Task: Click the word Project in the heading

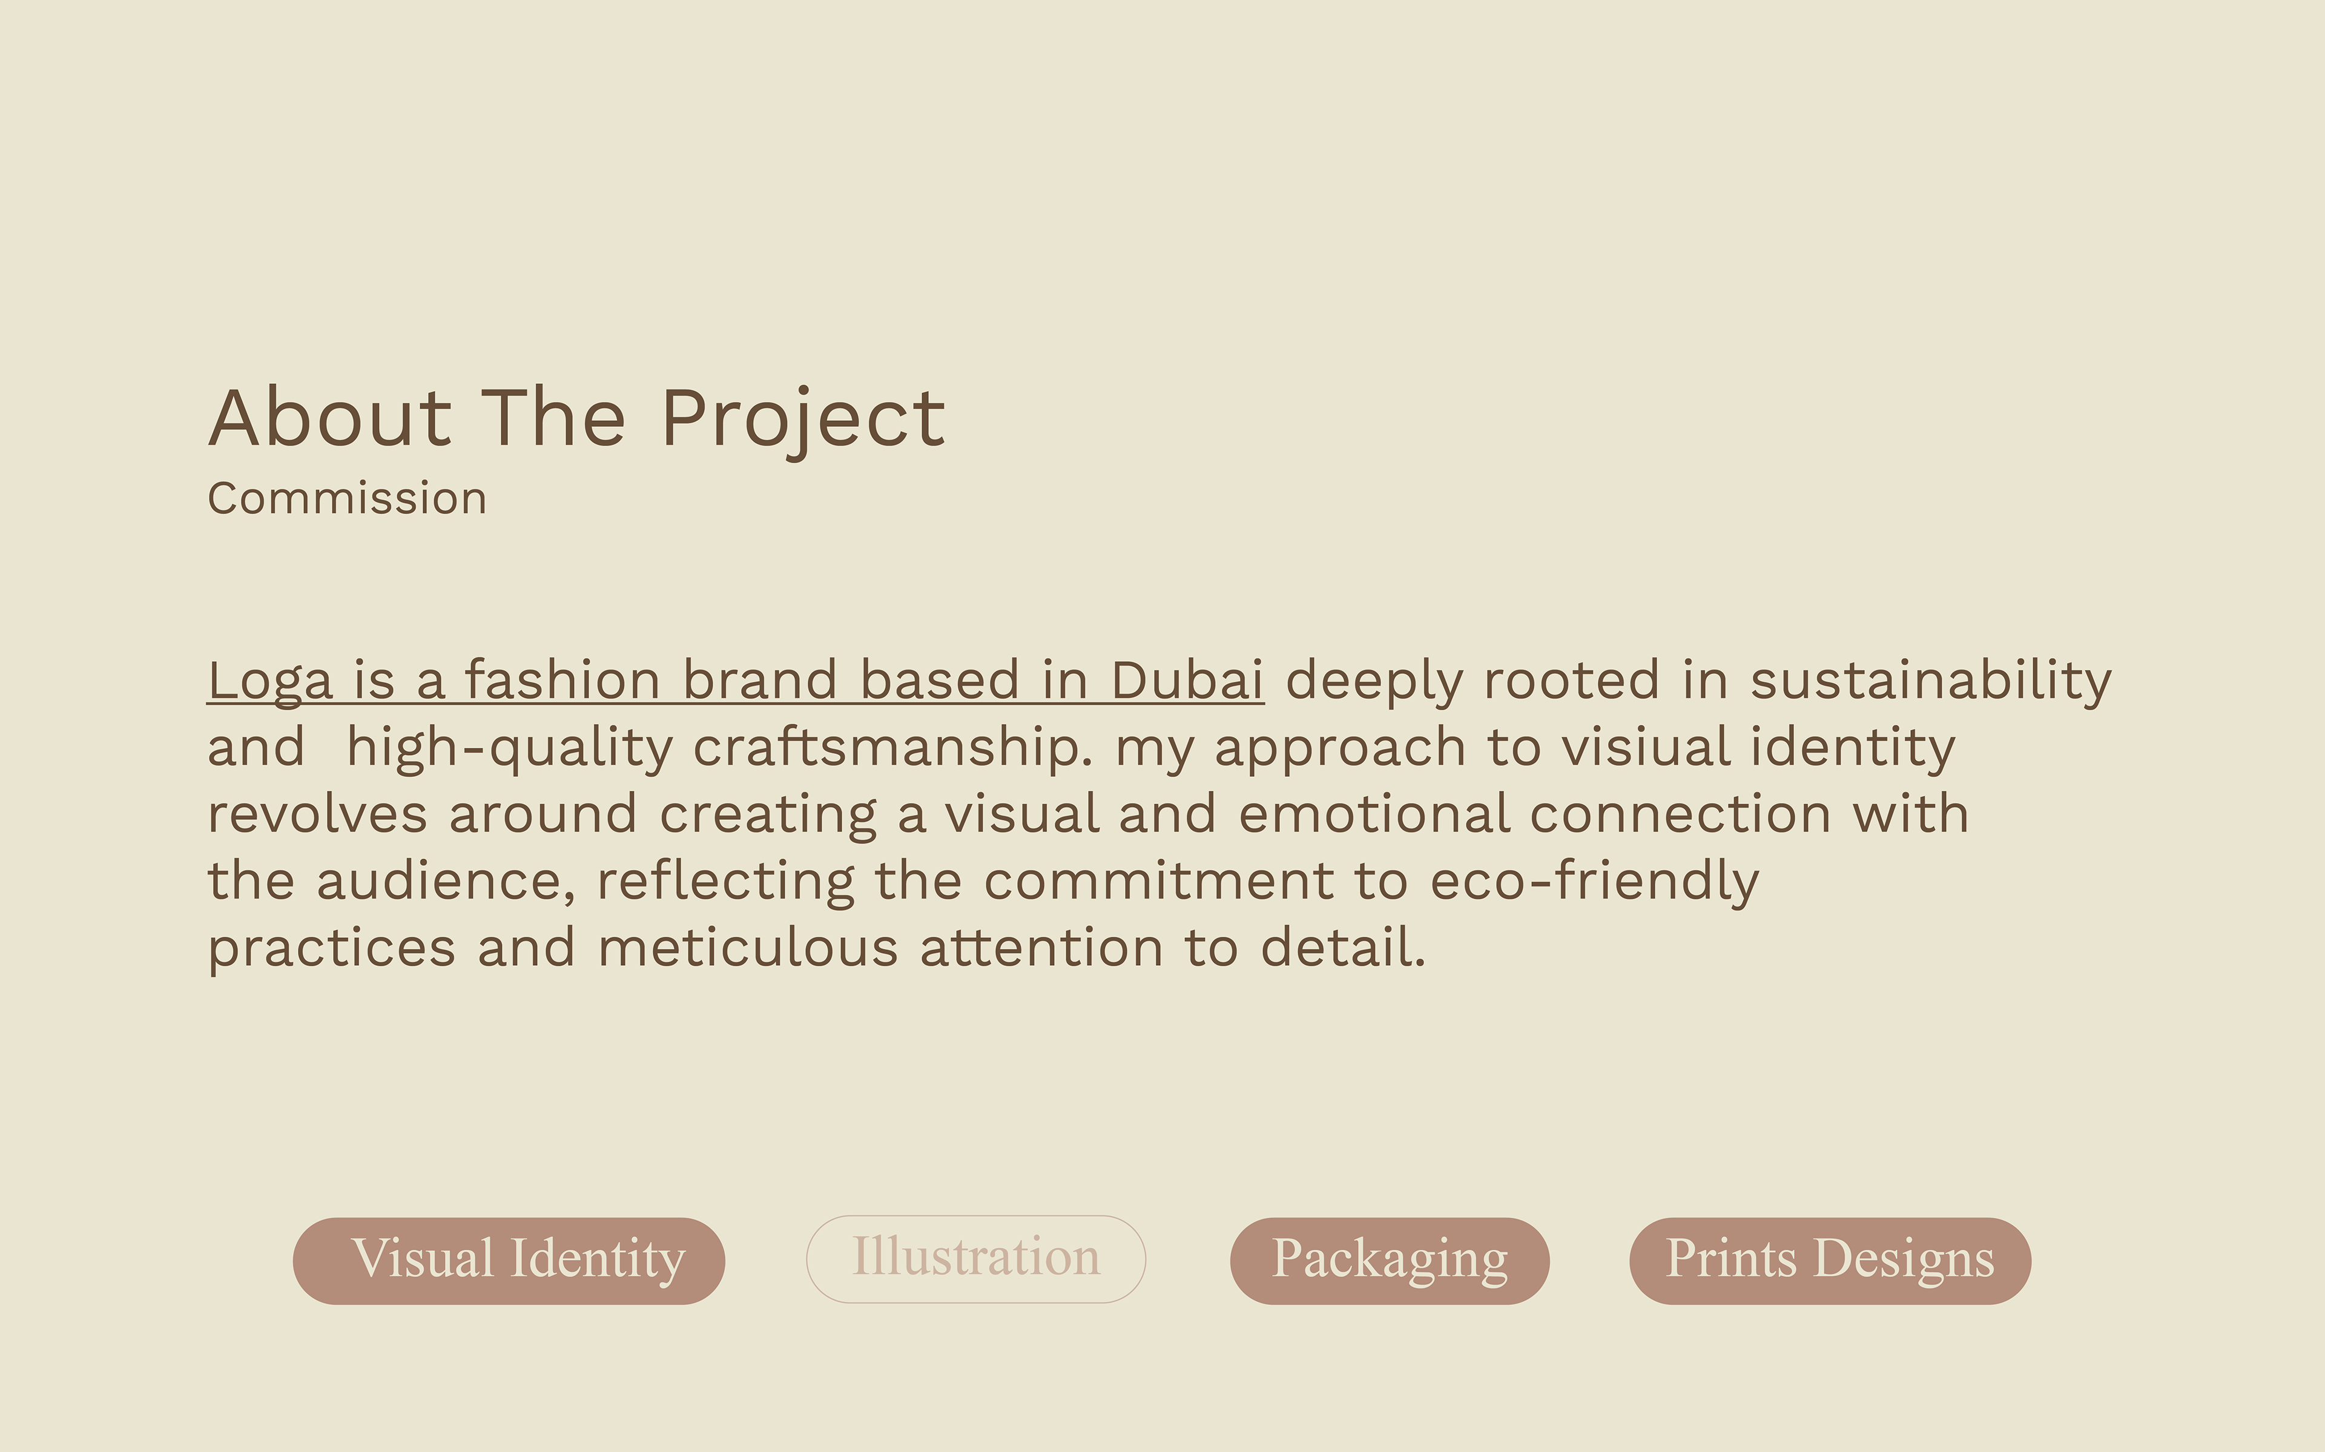Action: point(803,423)
